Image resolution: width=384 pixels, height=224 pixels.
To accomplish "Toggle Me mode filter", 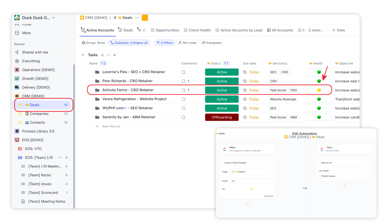I will click(x=188, y=43).
